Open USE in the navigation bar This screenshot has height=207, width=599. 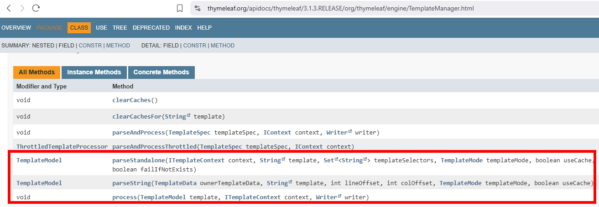click(x=101, y=28)
